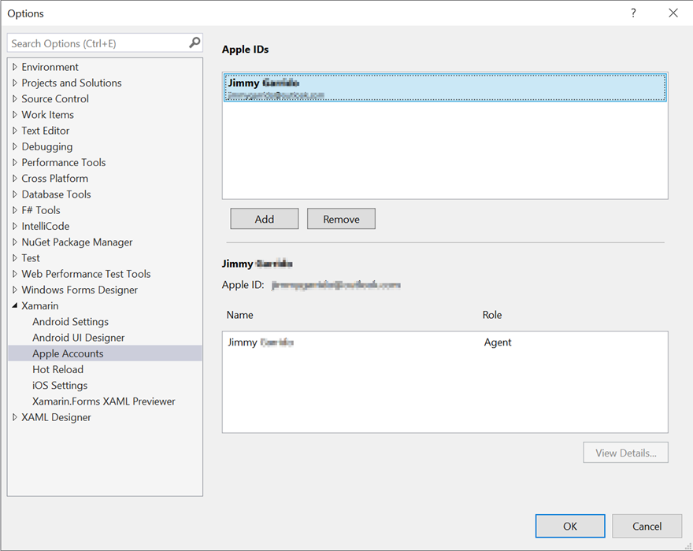Expand the Work Items arrow

point(15,114)
